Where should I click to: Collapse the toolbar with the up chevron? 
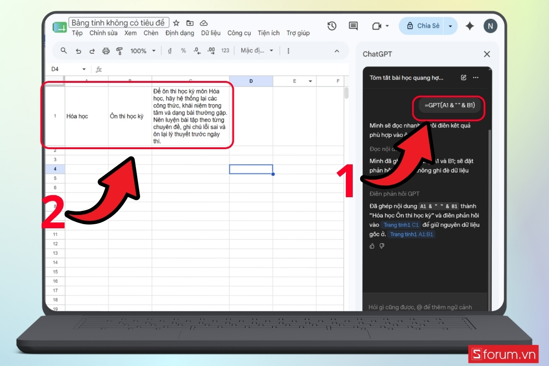point(337,51)
